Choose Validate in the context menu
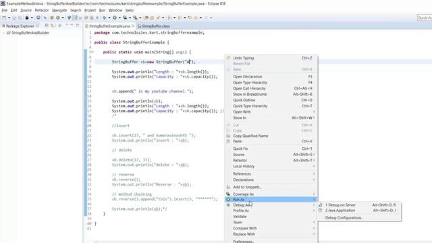The width and height of the screenshot is (432, 243). click(271, 217)
